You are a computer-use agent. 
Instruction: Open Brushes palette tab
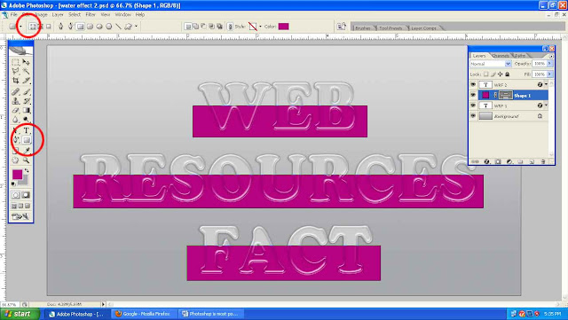[x=363, y=27]
